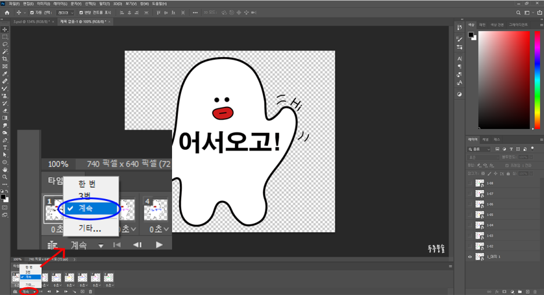
Task: Toggle the 자동 선택 checkbox
Action: (x=32, y=12)
